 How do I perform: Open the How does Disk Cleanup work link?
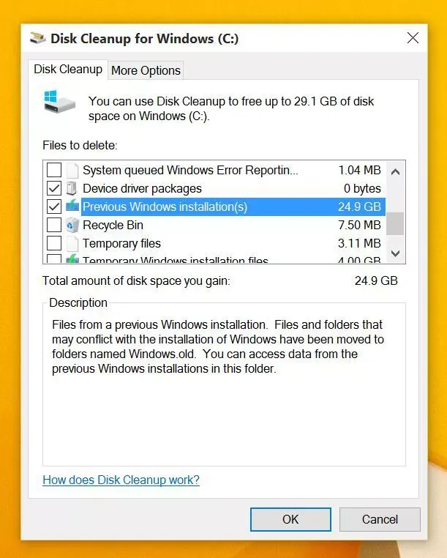(121, 480)
